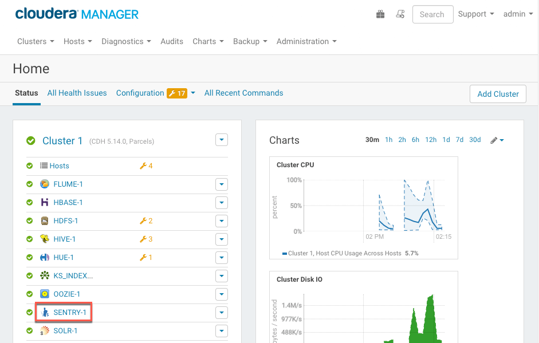The height and width of the screenshot is (343, 539).
Task: Click the Cluster 1 green health status icon
Action: tap(30, 141)
